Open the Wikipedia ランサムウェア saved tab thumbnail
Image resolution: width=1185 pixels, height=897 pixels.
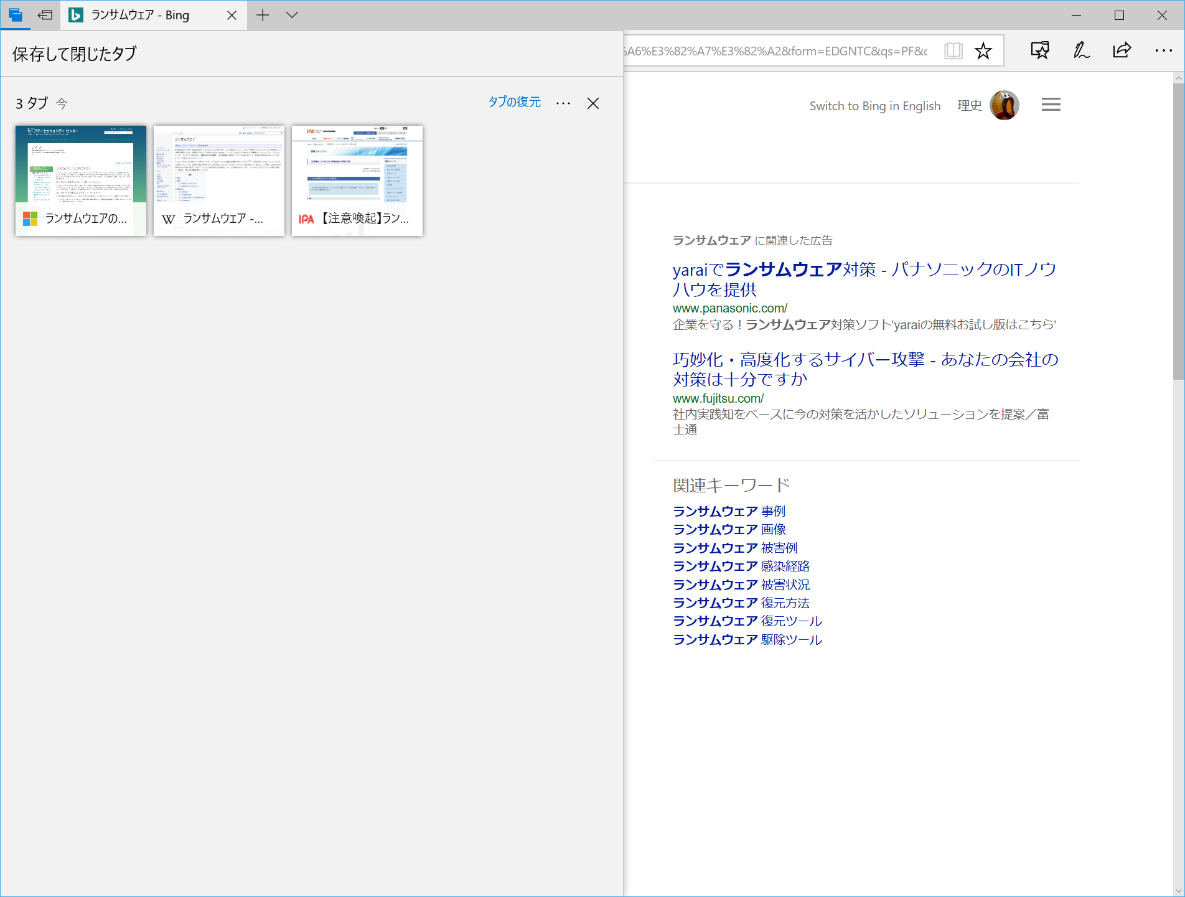click(219, 181)
